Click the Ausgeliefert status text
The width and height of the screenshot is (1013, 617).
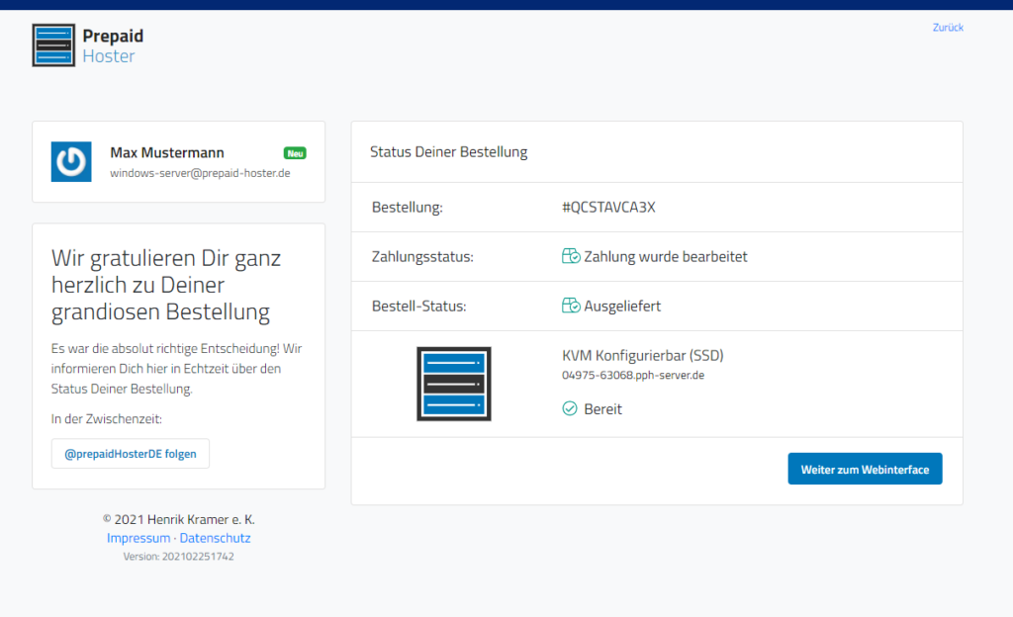622,306
